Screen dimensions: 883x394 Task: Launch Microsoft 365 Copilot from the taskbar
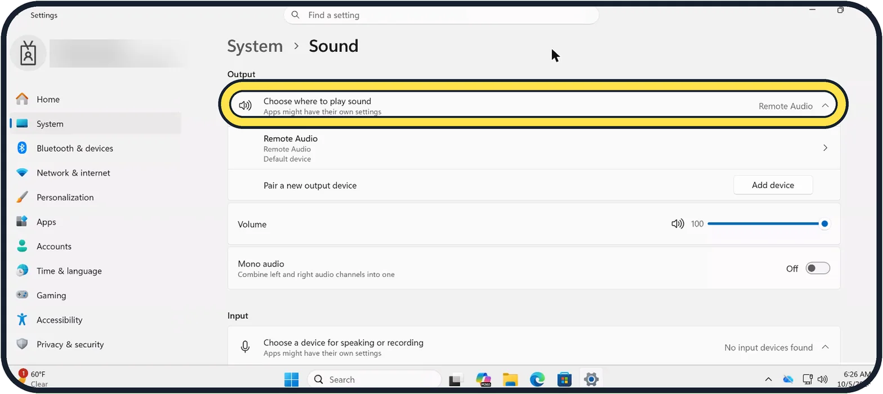click(483, 379)
